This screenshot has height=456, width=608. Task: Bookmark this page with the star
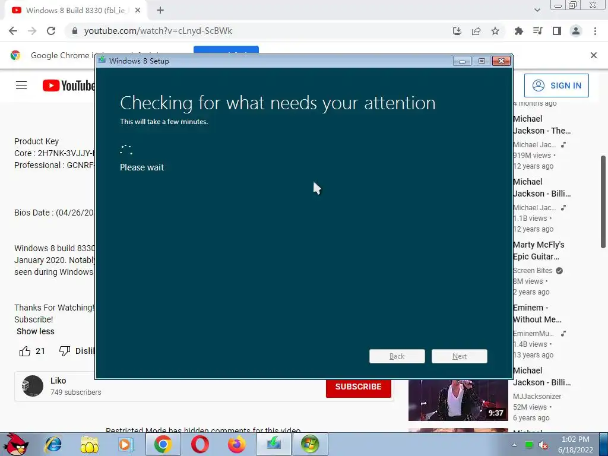point(495,31)
